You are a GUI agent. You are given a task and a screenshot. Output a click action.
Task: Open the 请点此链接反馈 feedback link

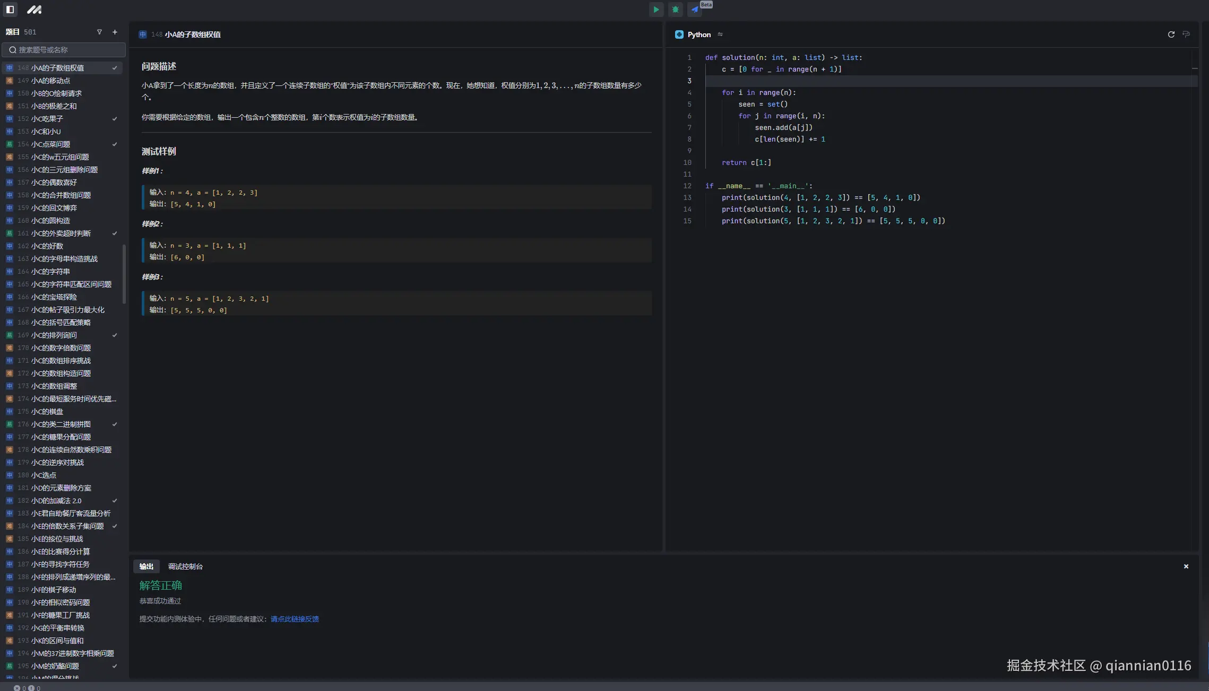295,619
